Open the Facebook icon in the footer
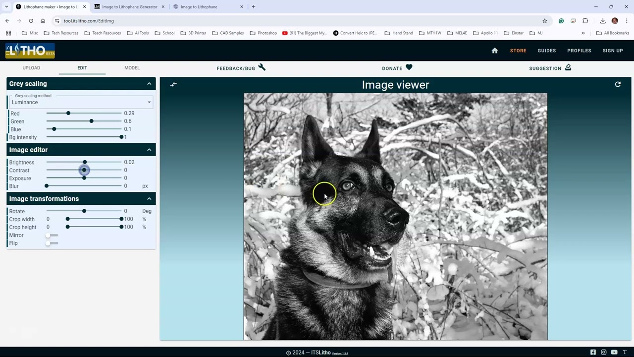Screen dimensions: 634x357 point(593,352)
